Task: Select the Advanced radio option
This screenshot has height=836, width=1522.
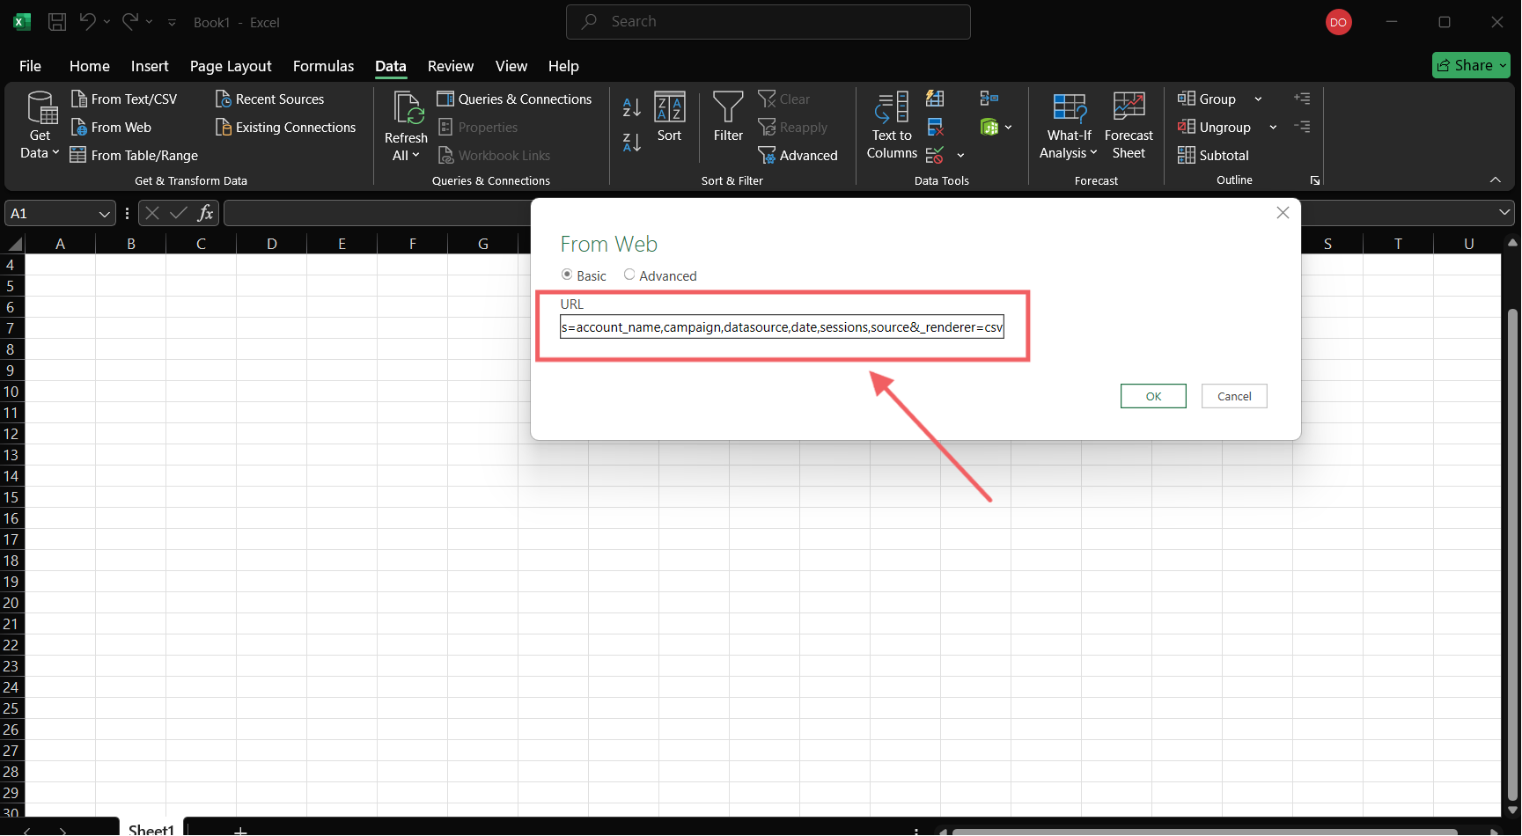Action: tap(629, 275)
